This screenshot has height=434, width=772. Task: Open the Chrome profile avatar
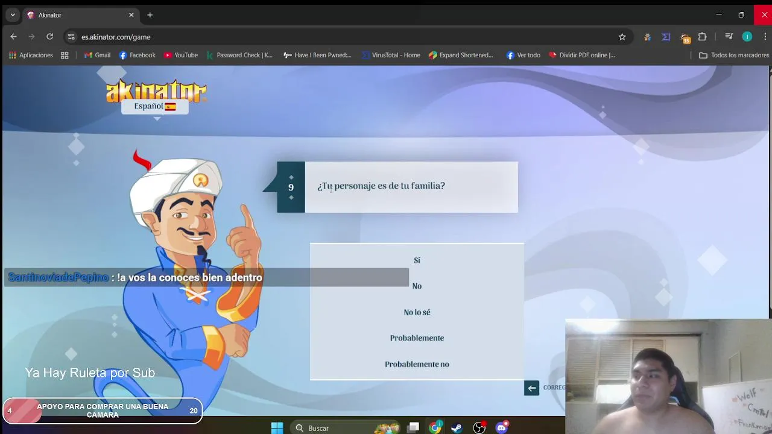747,37
